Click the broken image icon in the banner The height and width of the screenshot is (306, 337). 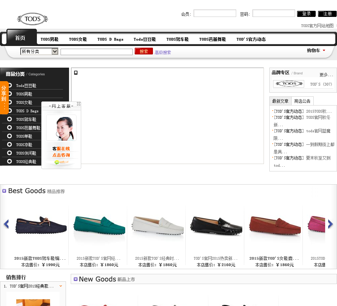click(x=76, y=73)
